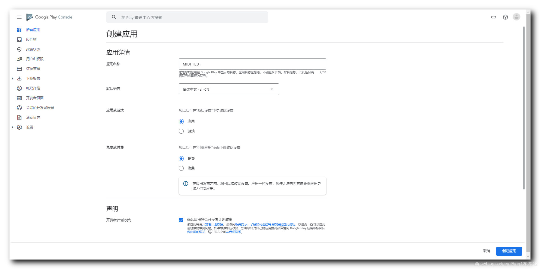Select the 游戏 radio button
This screenshot has width=540, height=269.
coord(181,131)
